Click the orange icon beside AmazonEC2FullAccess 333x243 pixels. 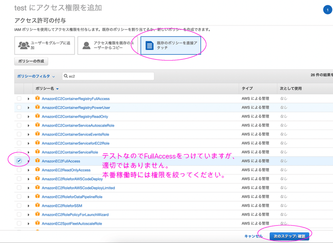click(x=37, y=160)
